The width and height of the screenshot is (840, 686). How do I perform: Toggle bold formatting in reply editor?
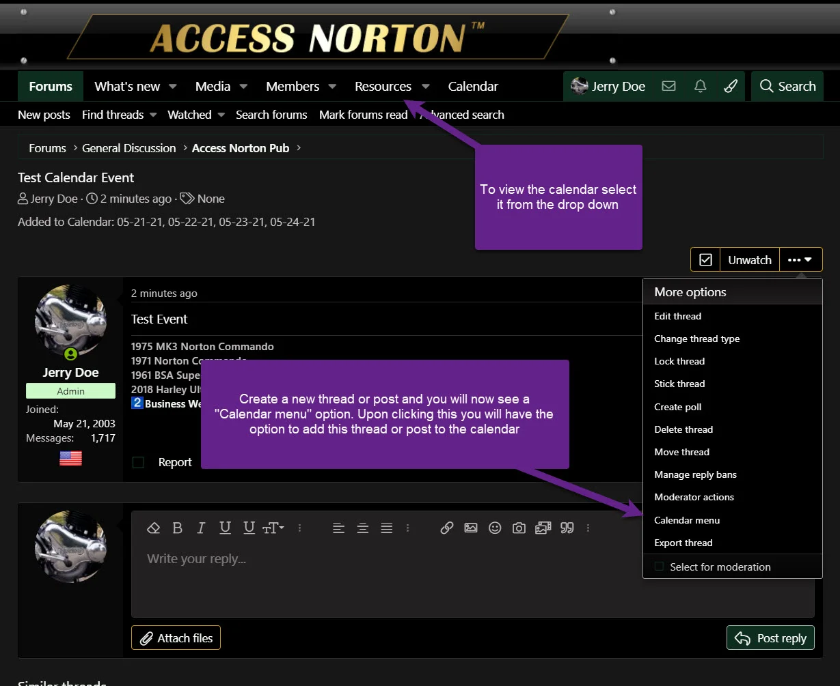point(177,528)
